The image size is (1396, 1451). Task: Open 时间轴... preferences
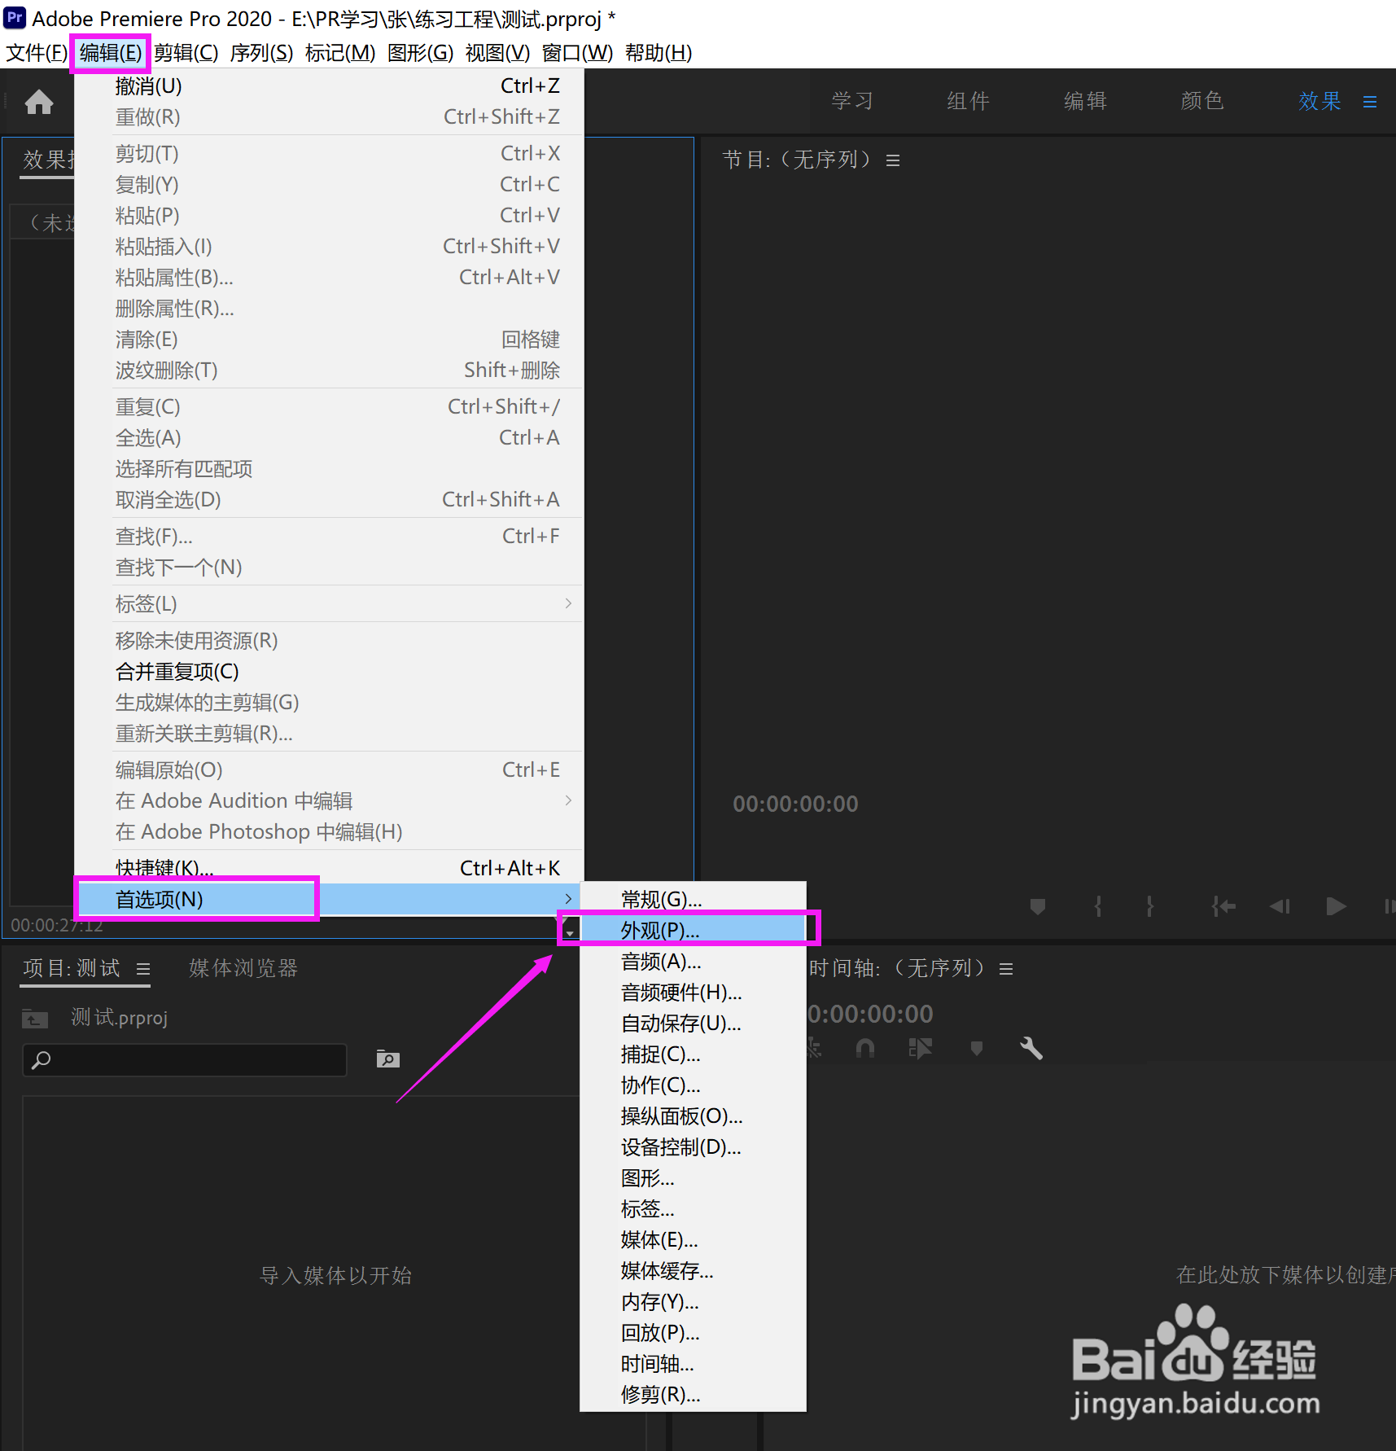tap(693, 1364)
